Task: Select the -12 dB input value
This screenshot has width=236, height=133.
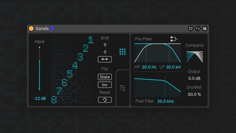Action: point(39,99)
